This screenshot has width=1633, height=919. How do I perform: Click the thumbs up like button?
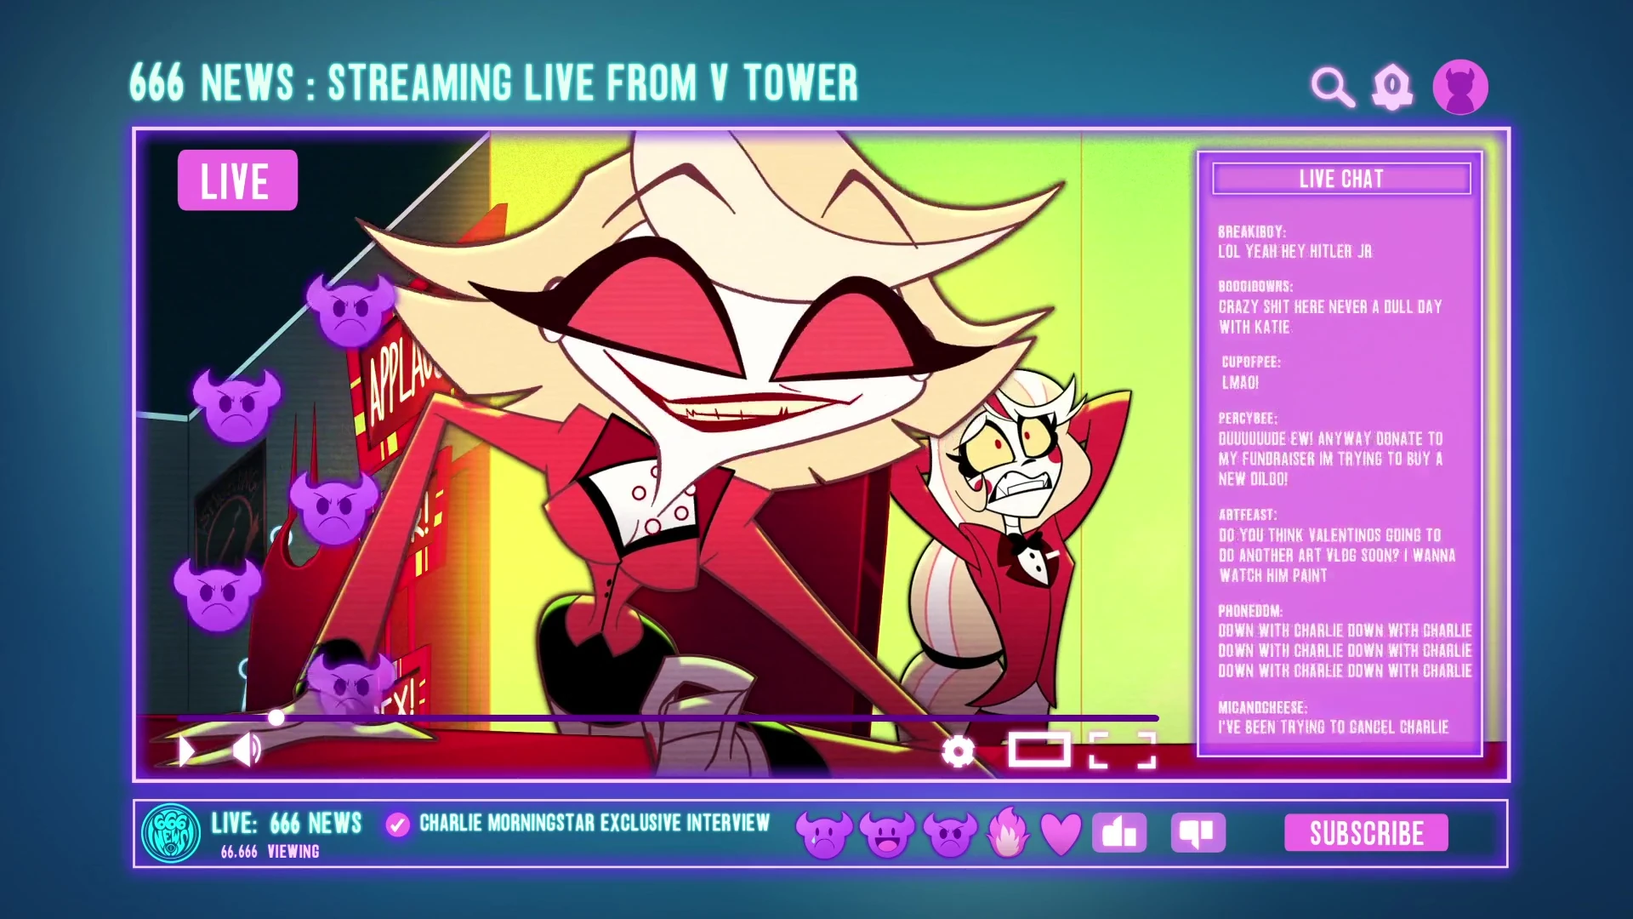[1118, 833]
